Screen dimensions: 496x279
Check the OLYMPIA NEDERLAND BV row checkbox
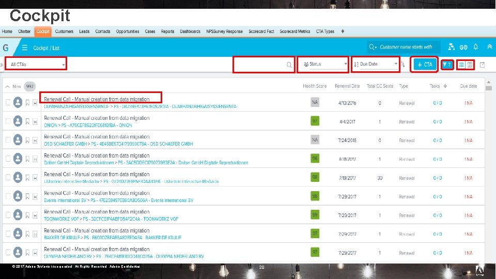(x=8, y=252)
